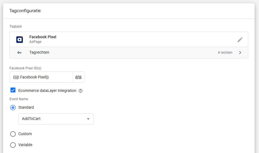This screenshot has height=153, width=259.
Task: Click the pencil edit icon for tag type
Action: (240, 40)
